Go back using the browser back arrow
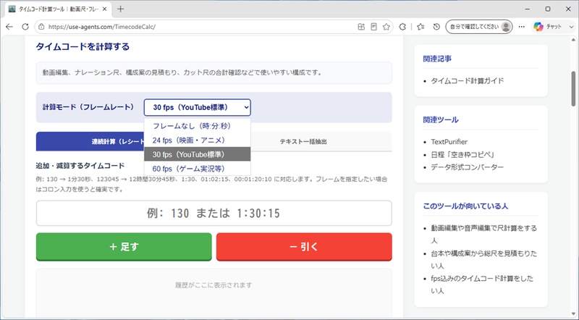 point(9,27)
